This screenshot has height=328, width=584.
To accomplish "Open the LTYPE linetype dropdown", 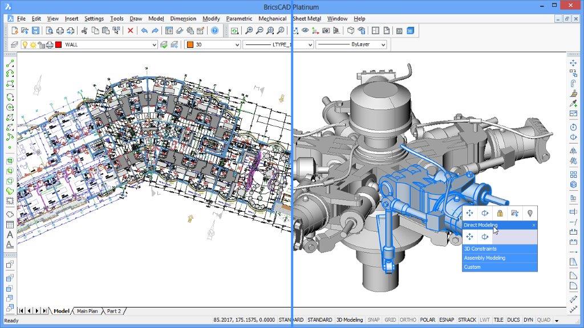I will [310, 44].
